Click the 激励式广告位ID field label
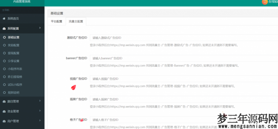This screenshot has width=278, height=129. [77, 38]
